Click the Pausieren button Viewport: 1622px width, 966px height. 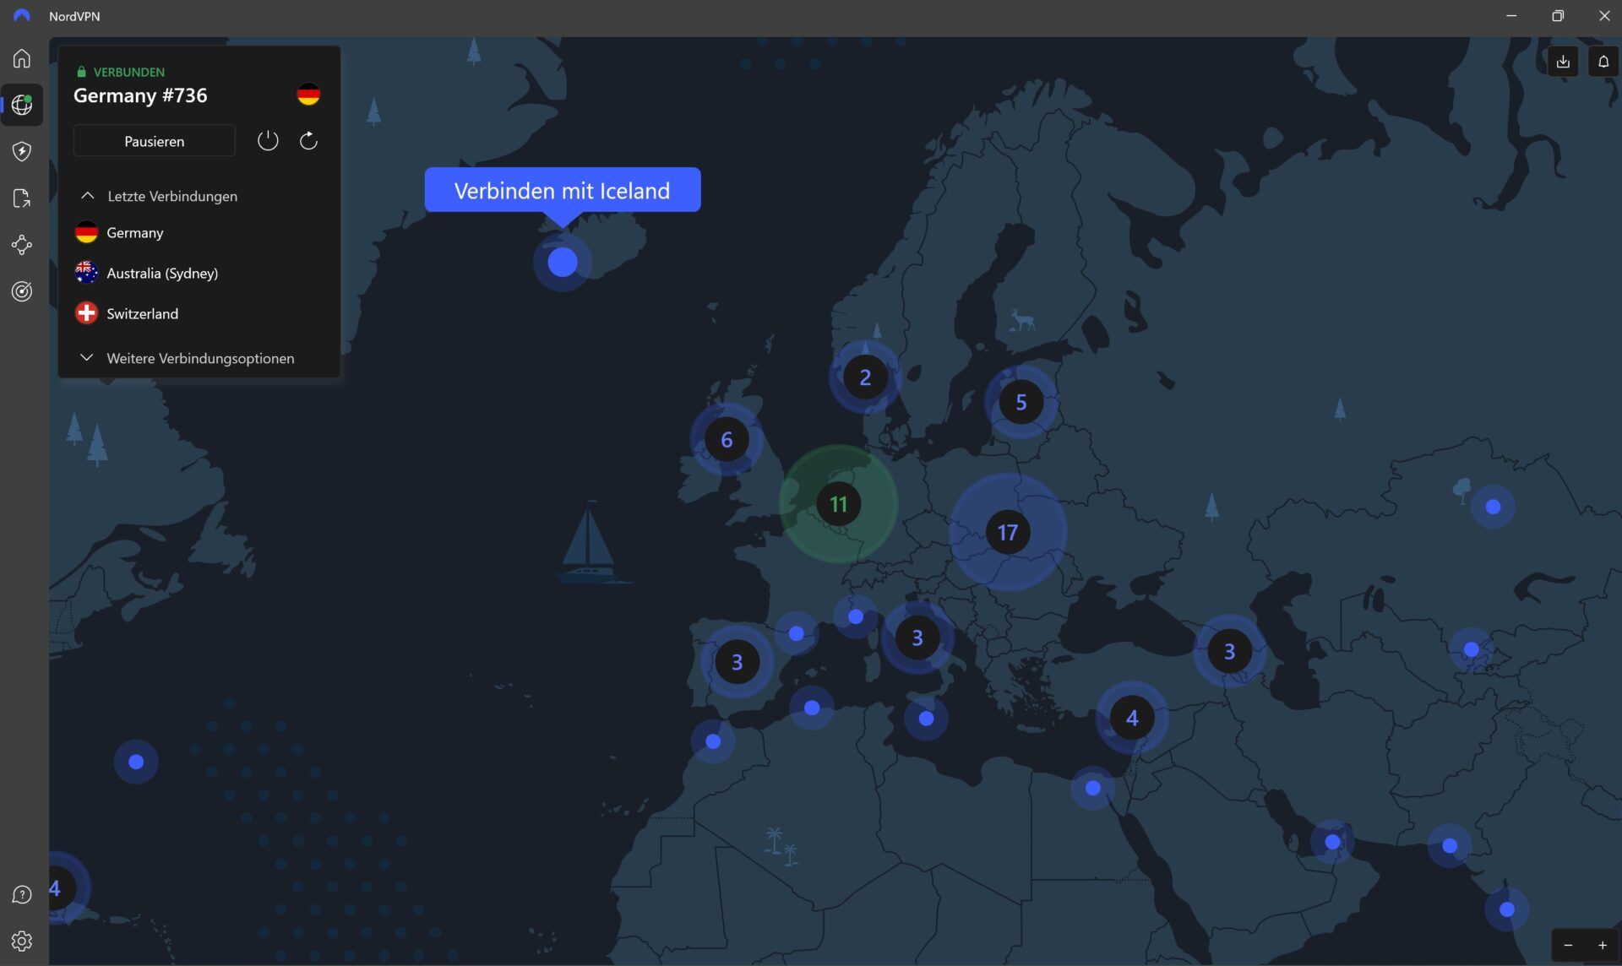[155, 141]
